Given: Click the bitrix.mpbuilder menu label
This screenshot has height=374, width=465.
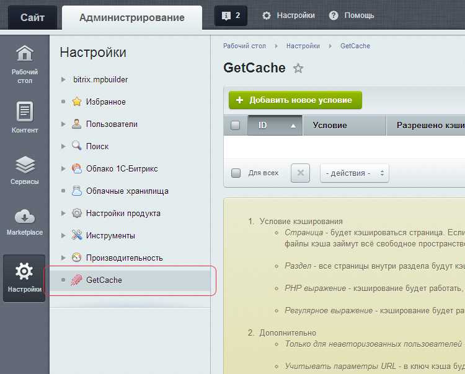Looking at the screenshot, I should [100, 80].
